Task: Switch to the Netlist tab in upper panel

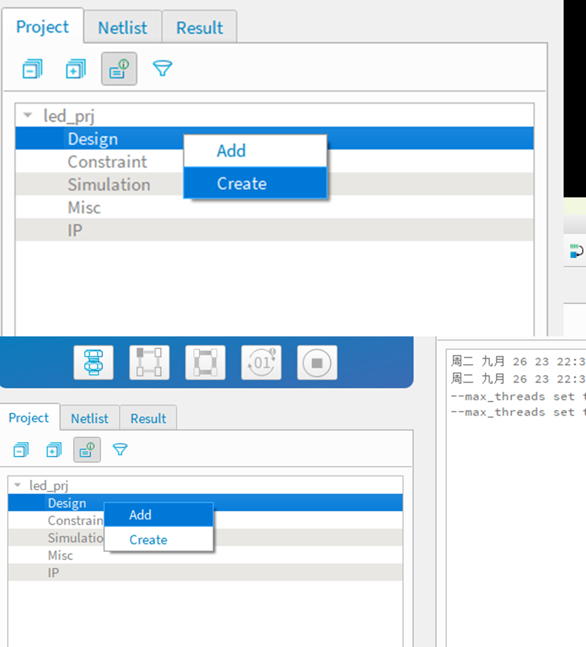Action: point(123,28)
